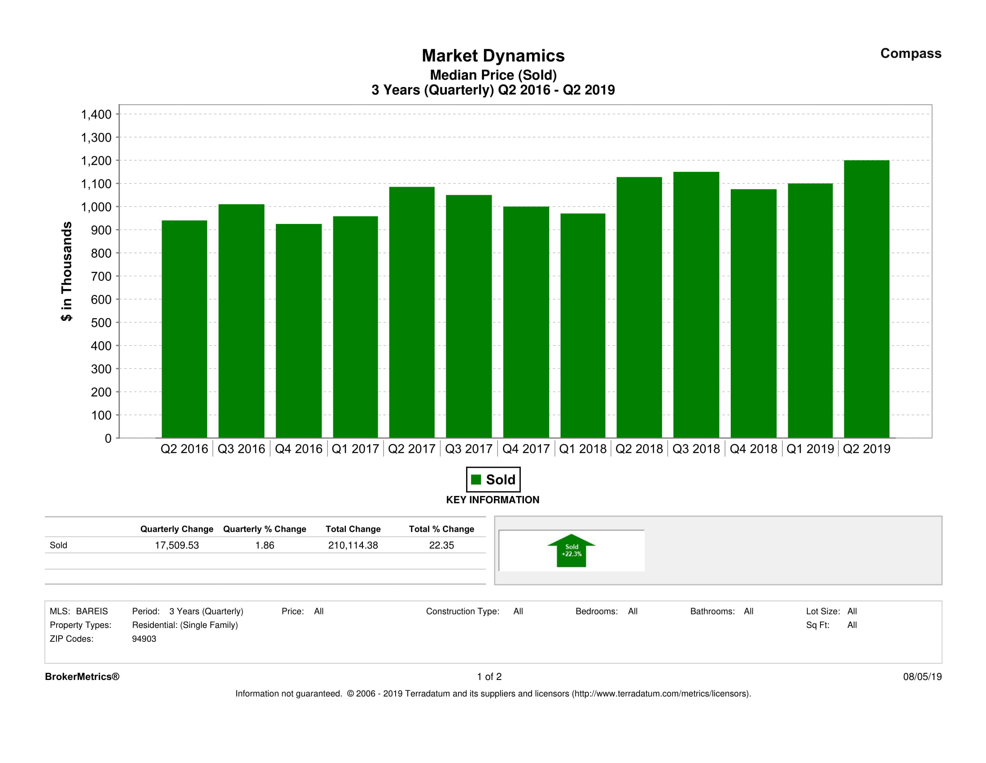Click the Q1 2018 bar
This screenshot has width=986, height=763.
tap(582, 325)
